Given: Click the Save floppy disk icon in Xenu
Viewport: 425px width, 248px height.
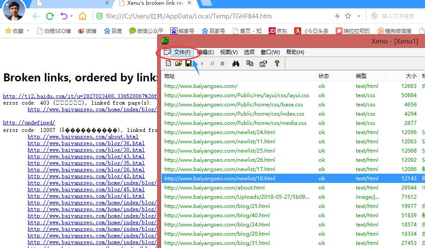Looking at the screenshot, I should [188, 63].
